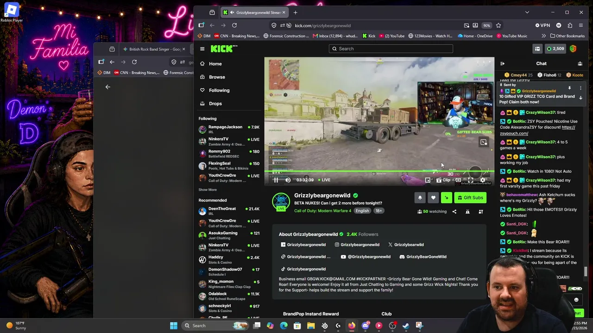The height and width of the screenshot is (333, 593).
Task: Open the GrizzlyBearGoneWild Discord link
Action: [423, 257]
